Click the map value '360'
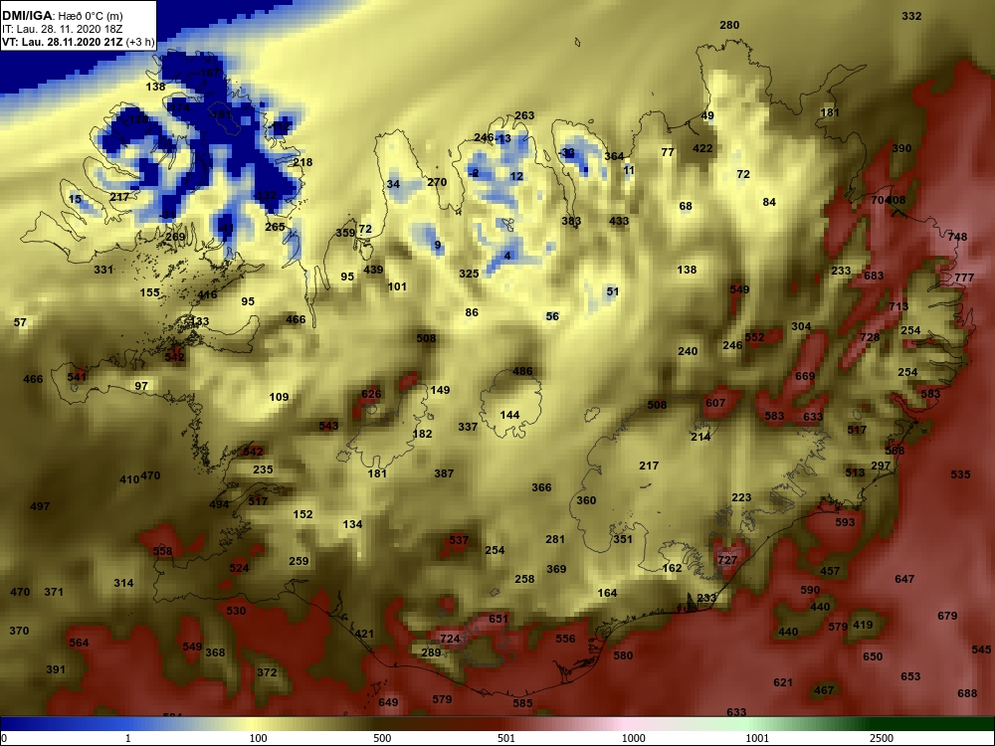This screenshot has width=995, height=746. [x=586, y=500]
